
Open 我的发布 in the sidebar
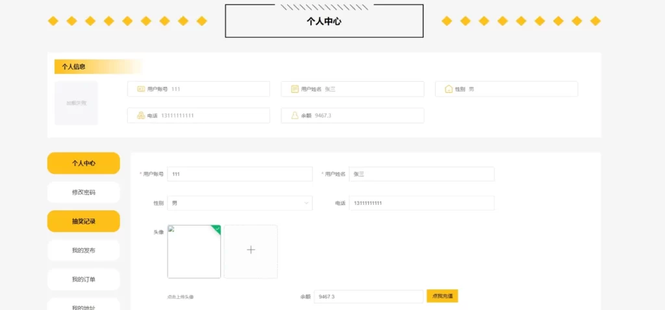pos(84,250)
